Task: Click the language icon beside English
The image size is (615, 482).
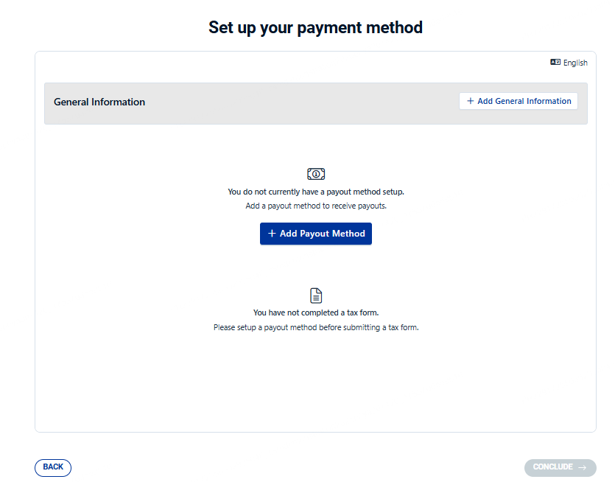Action: coord(555,63)
